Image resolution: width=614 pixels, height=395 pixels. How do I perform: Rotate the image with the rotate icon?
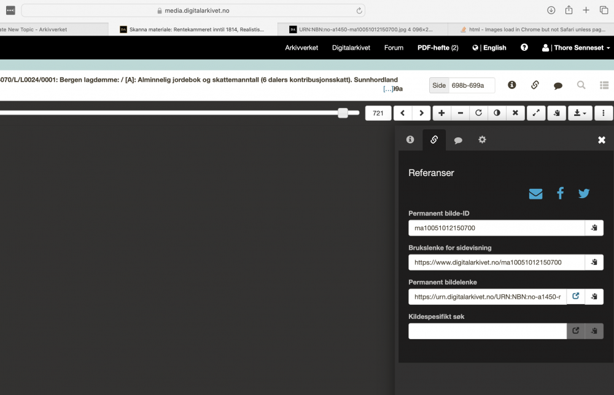click(478, 113)
